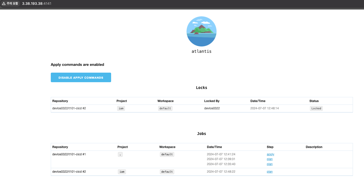
Task: Click the iam project tag in Locks
Action: coord(121,108)
